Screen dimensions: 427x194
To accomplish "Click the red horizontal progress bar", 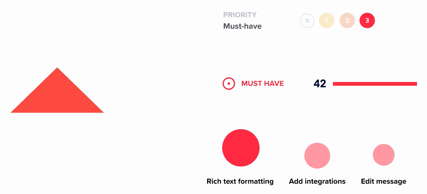I will pos(375,84).
